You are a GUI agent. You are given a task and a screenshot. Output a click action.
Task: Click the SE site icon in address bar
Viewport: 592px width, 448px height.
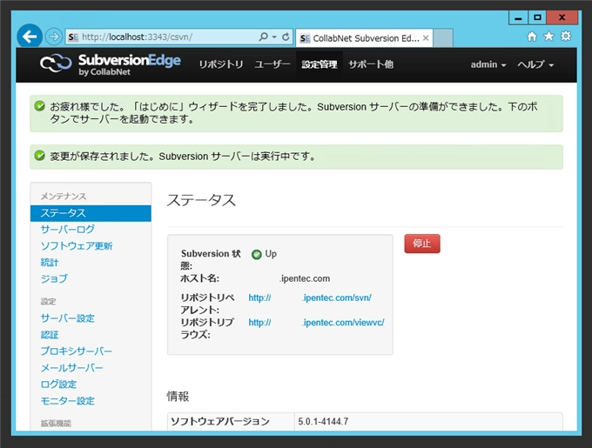73,37
